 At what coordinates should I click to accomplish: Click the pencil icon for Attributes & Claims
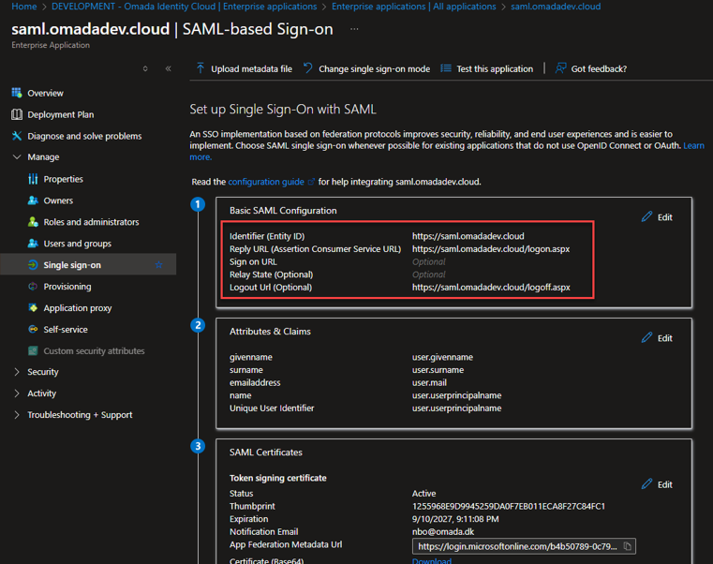(646, 337)
